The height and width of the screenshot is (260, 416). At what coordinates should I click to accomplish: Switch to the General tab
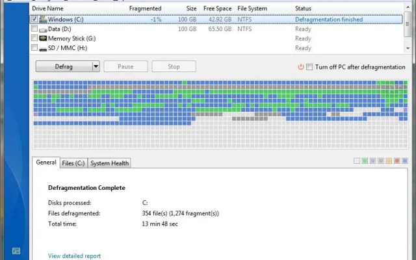tap(46, 162)
